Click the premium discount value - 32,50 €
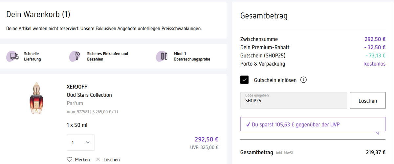This screenshot has width=394, height=164. (x=375, y=47)
